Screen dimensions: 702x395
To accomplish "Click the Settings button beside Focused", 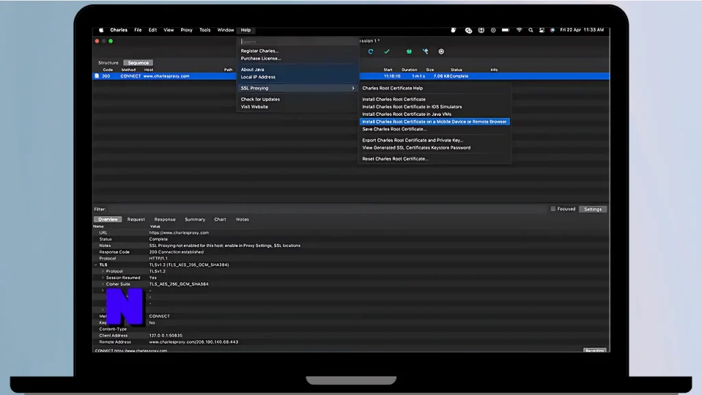I will [593, 209].
